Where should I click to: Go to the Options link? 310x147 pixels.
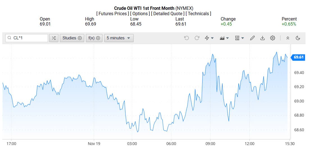pyautogui.click(x=140, y=13)
